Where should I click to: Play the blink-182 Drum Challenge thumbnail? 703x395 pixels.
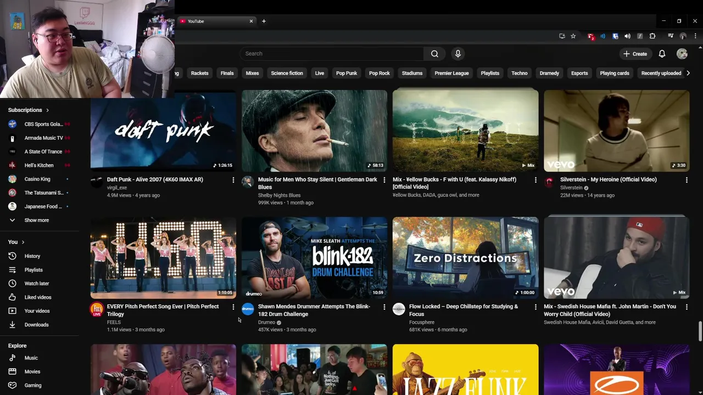314,258
